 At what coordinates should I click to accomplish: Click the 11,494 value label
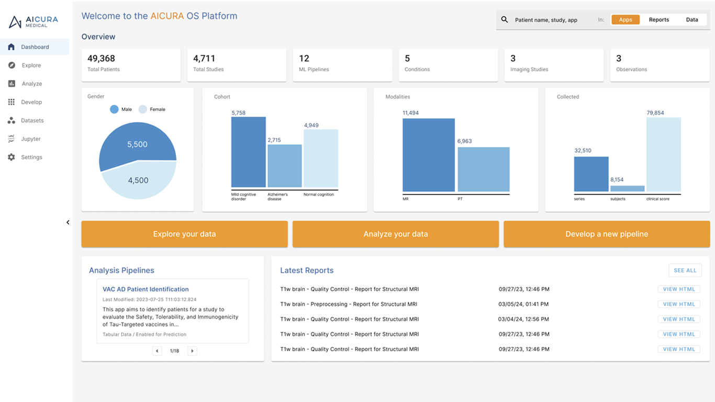click(x=411, y=113)
